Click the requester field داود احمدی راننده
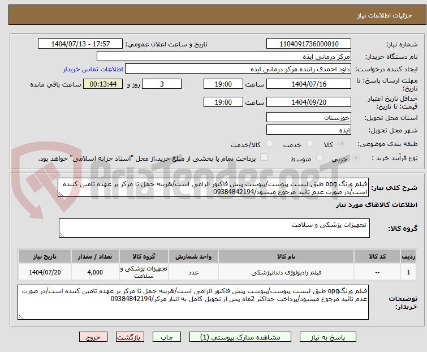The height and width of the screenshot is (352, 427). point(238,69)
